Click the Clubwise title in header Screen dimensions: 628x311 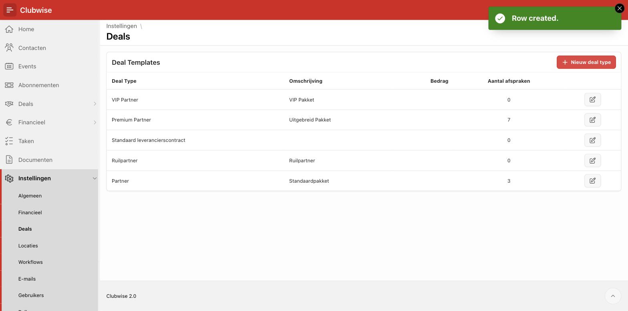coord(36,10)
